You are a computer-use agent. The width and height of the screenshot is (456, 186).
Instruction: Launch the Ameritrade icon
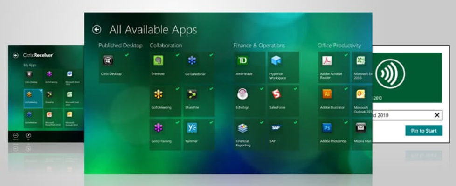tap(242, 60)
